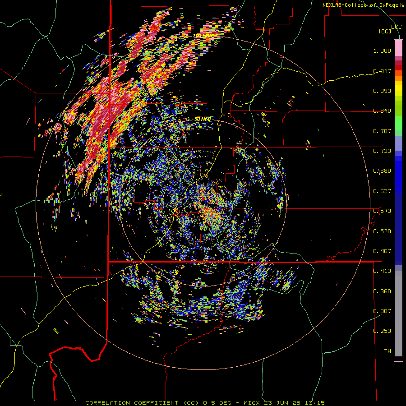
Task: Click the 23 JUN 25 13:15 timestamp
Action: (x=295, y=403)
